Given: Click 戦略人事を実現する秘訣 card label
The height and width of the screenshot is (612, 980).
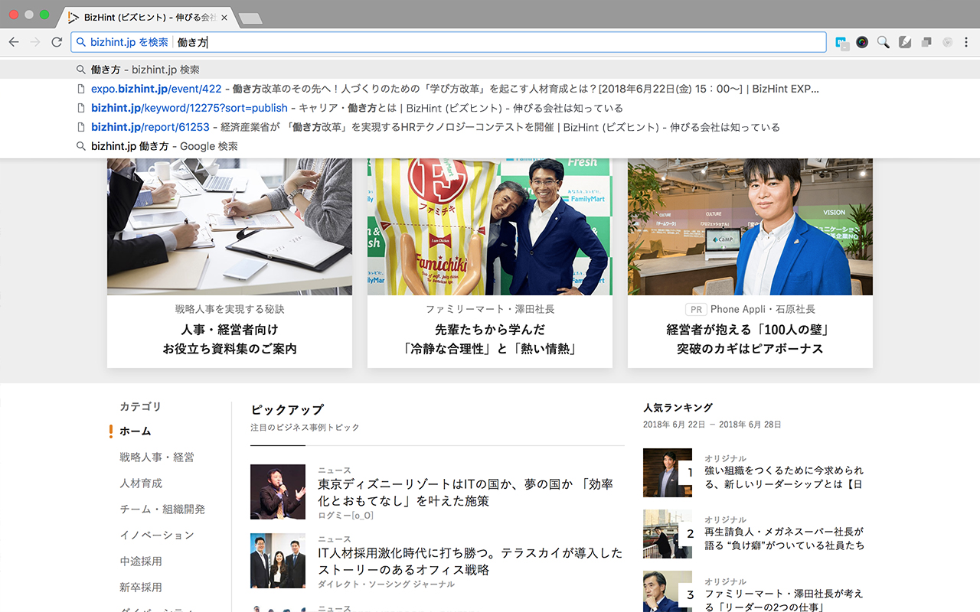Looking at the screenshot, I should 230,309.
